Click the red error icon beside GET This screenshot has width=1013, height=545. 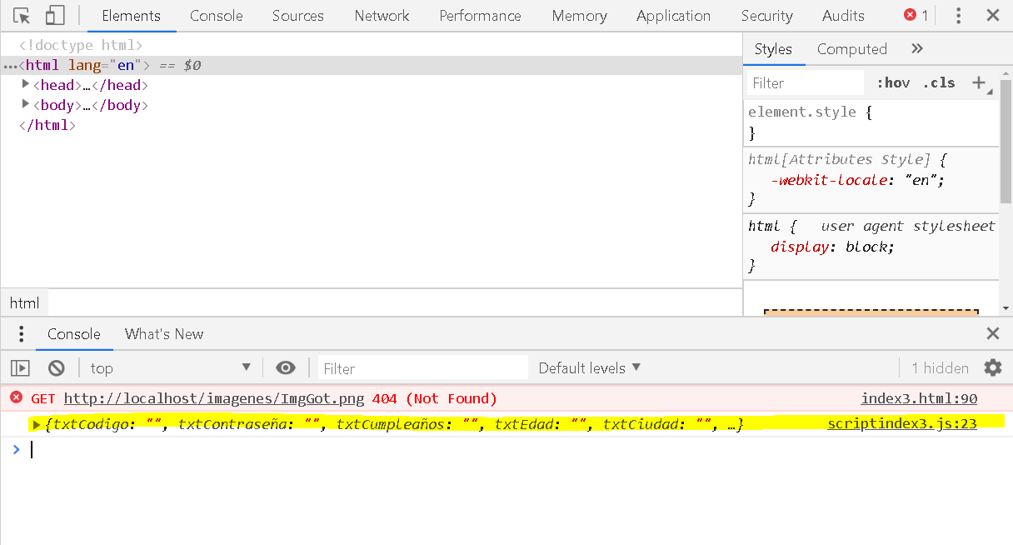click(16, 397)
